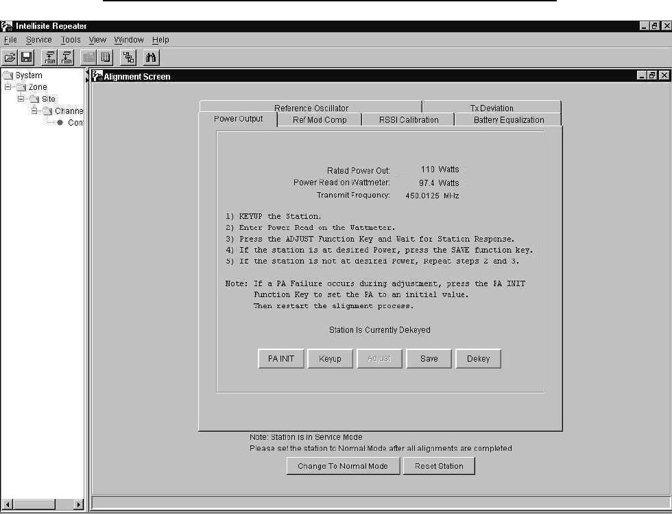672x514 pixels.
Task: Click the Dekey button
Action: point(479,359)
